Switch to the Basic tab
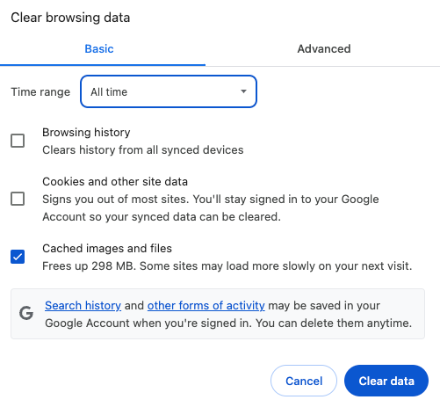The height and width of the screenshot is (407, 440). coord(99,48)
